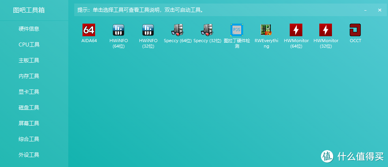Choose the Speccy (64位) icon

178,30
